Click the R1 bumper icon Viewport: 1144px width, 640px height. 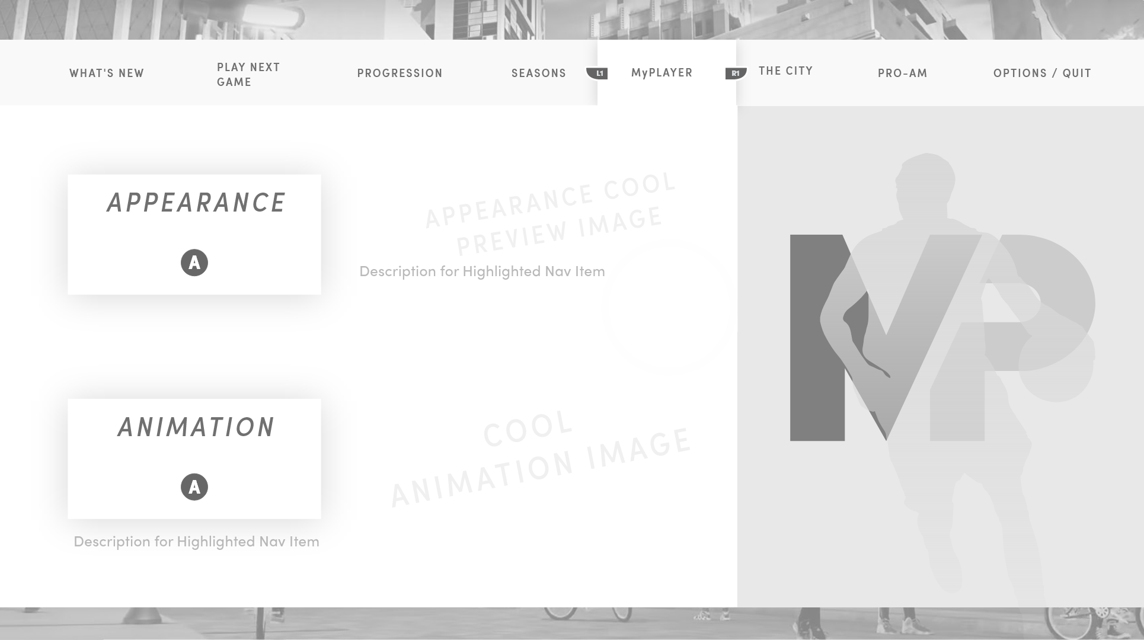click(x=736, y=73)
